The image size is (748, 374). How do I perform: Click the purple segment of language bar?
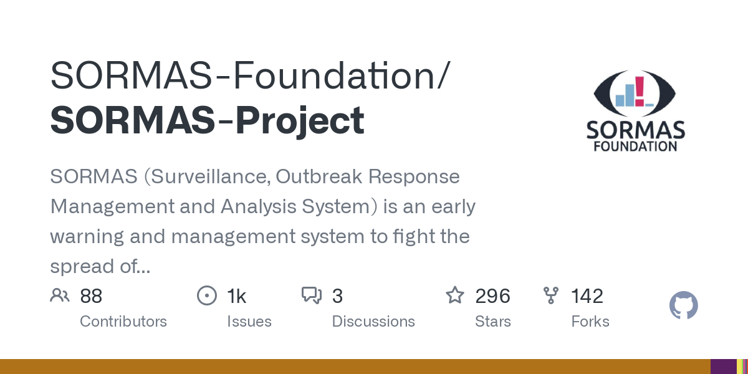tap(723, 367)
